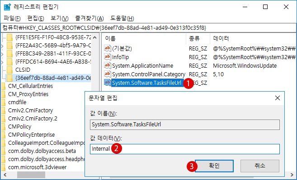Cancel the string edit with 취소
Viewport: 297px width, 180px height.
pyautogui.click(x=260, y=166)
